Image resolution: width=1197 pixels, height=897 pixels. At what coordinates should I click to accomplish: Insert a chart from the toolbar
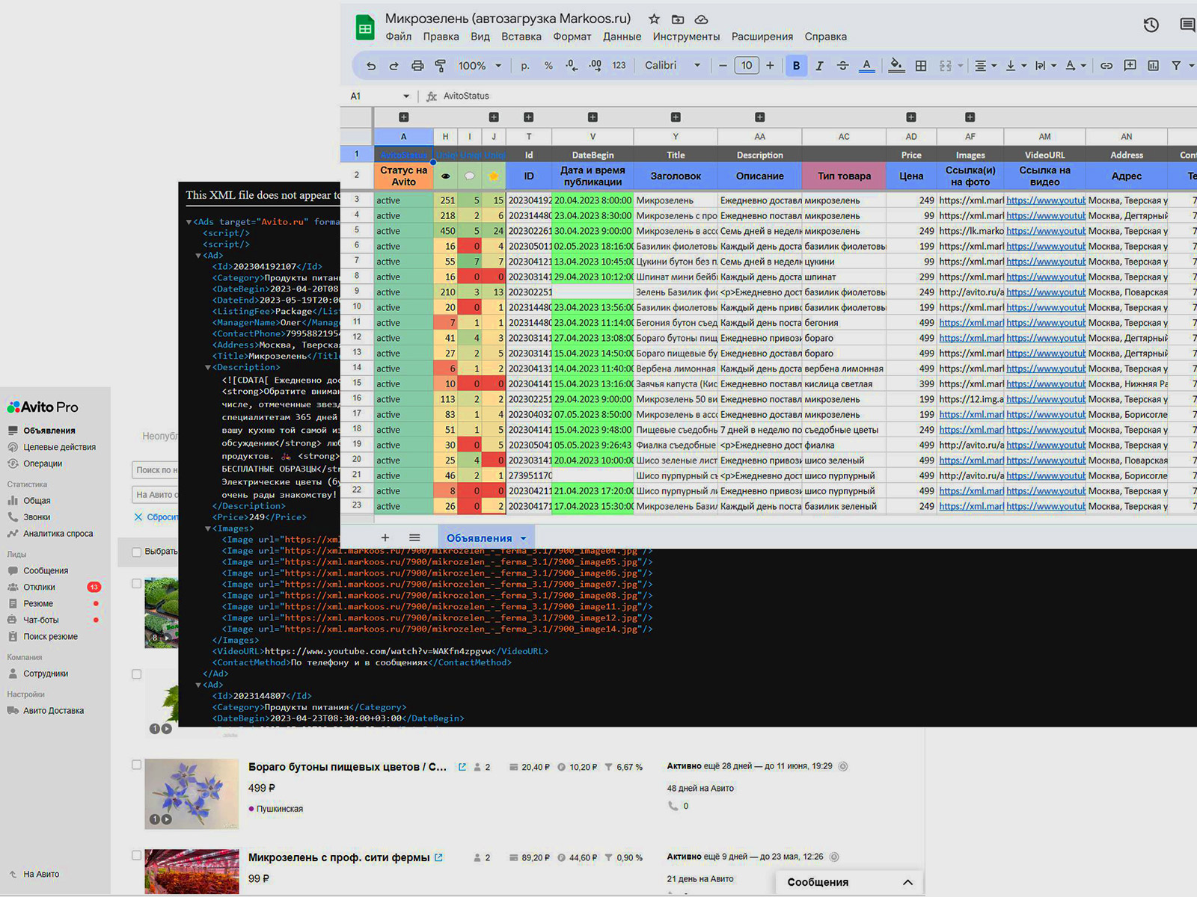pos(1154,66)
